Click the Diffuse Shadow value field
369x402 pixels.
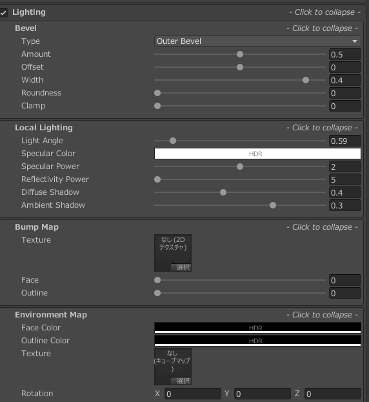(345, 192)
